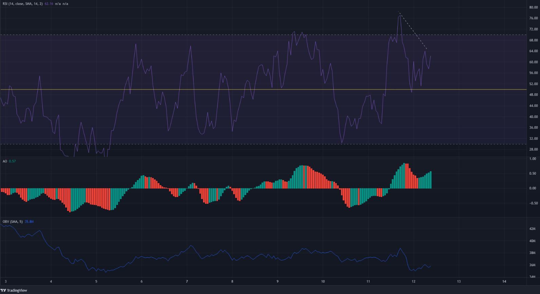540x294 pixels.
Task: Click date label 8 on time axis
Action: click(x=232, y=281)
